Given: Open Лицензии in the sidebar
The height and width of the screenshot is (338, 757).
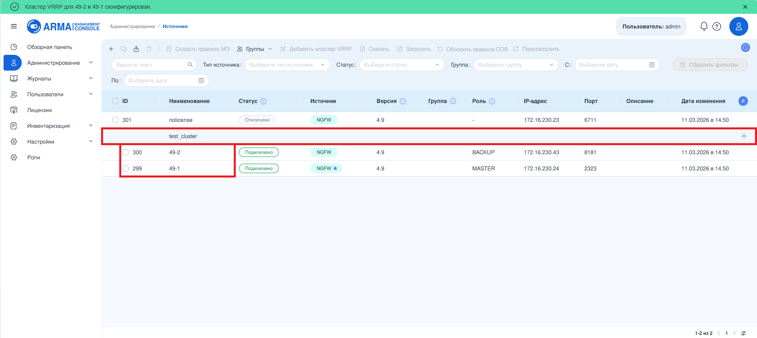Looking at the screenshot, I should [x=39, y=110].
